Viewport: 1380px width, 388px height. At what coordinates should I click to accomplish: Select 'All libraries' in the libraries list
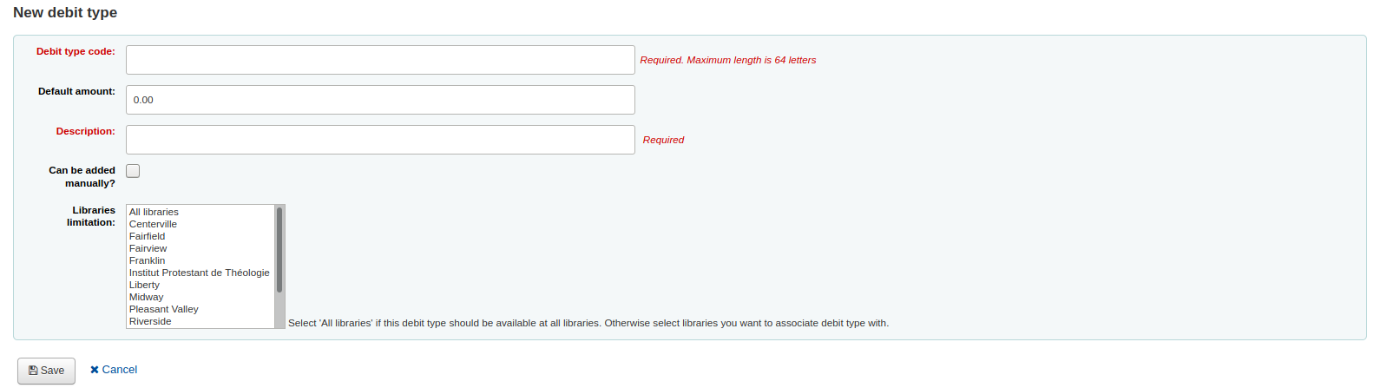pyautogui.click(x=154, y=212)
